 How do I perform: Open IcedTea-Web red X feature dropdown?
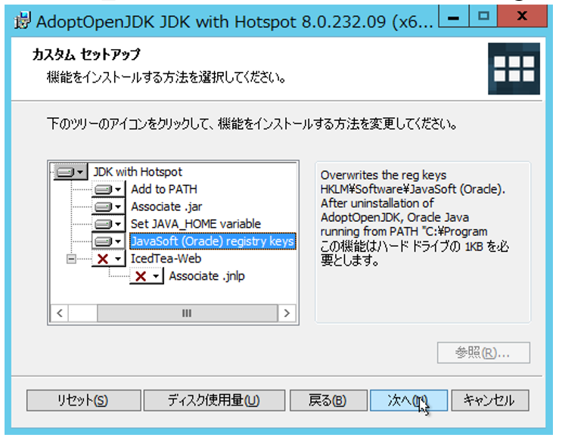point(109,259)
